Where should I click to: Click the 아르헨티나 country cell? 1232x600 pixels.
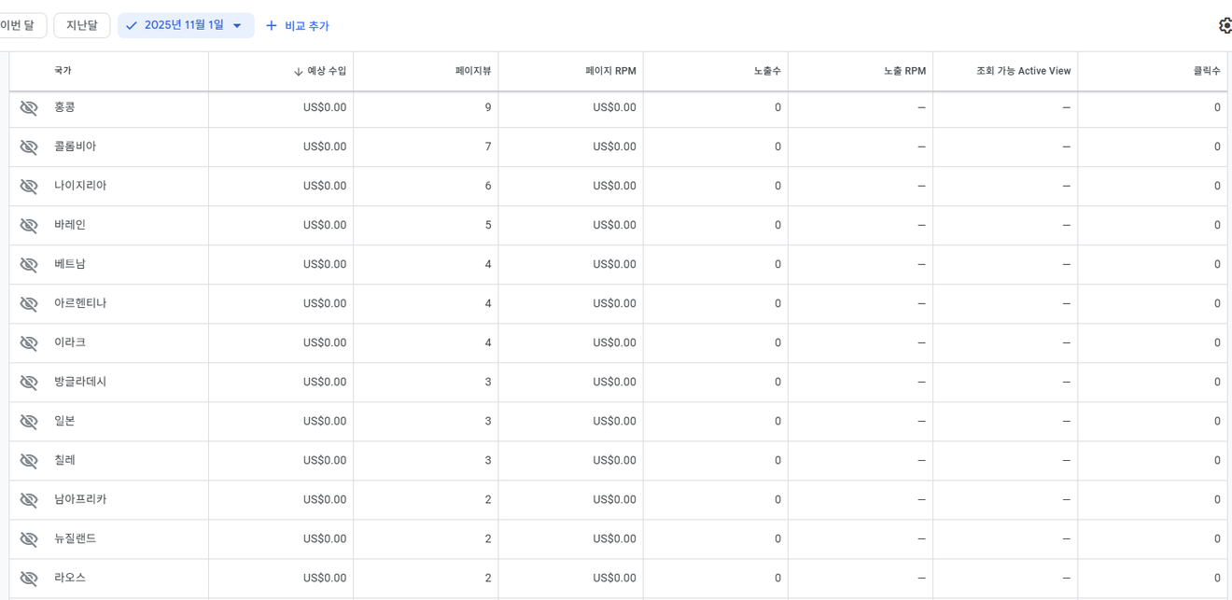[x=80, y=303]
